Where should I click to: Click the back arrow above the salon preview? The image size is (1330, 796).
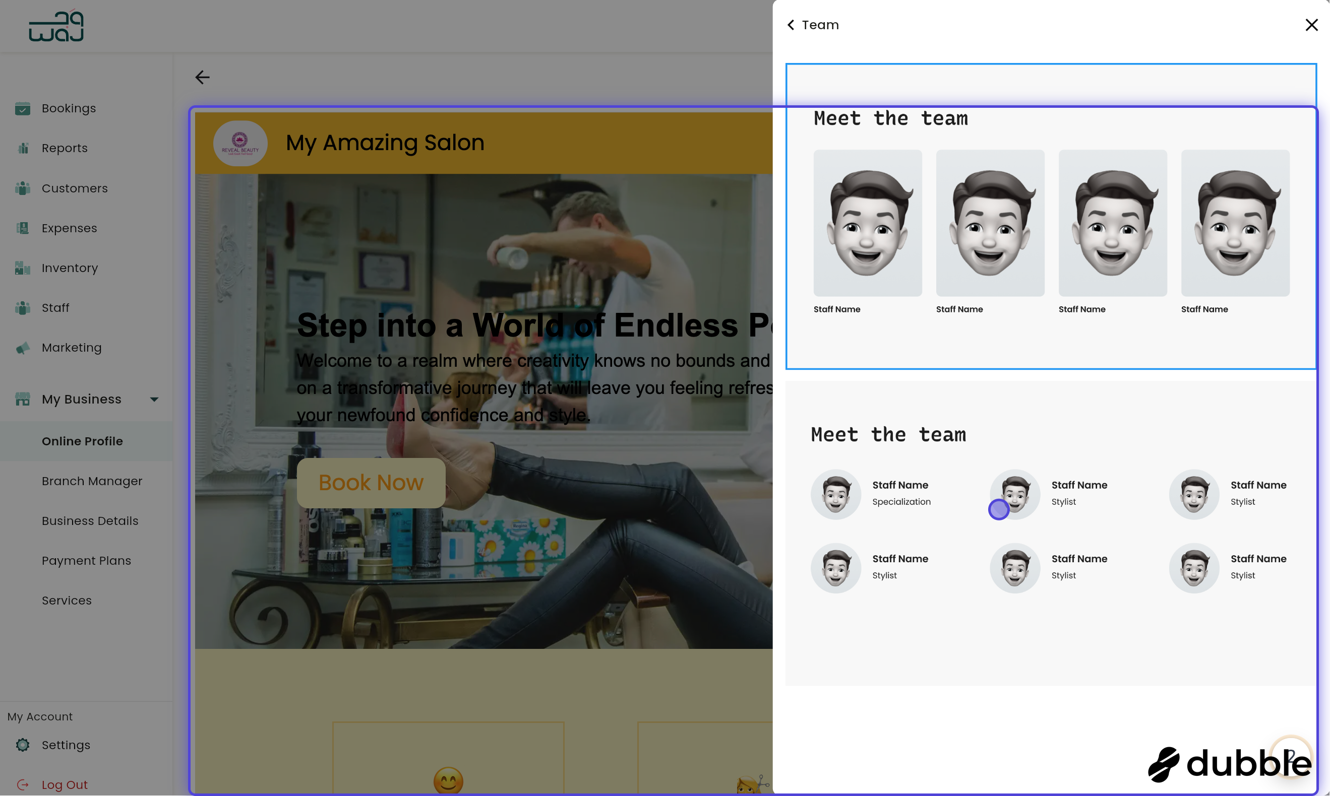202,77
